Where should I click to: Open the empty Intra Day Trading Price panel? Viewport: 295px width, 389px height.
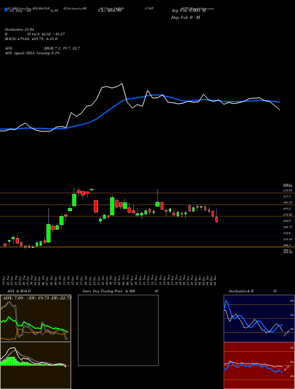point(118,330)
